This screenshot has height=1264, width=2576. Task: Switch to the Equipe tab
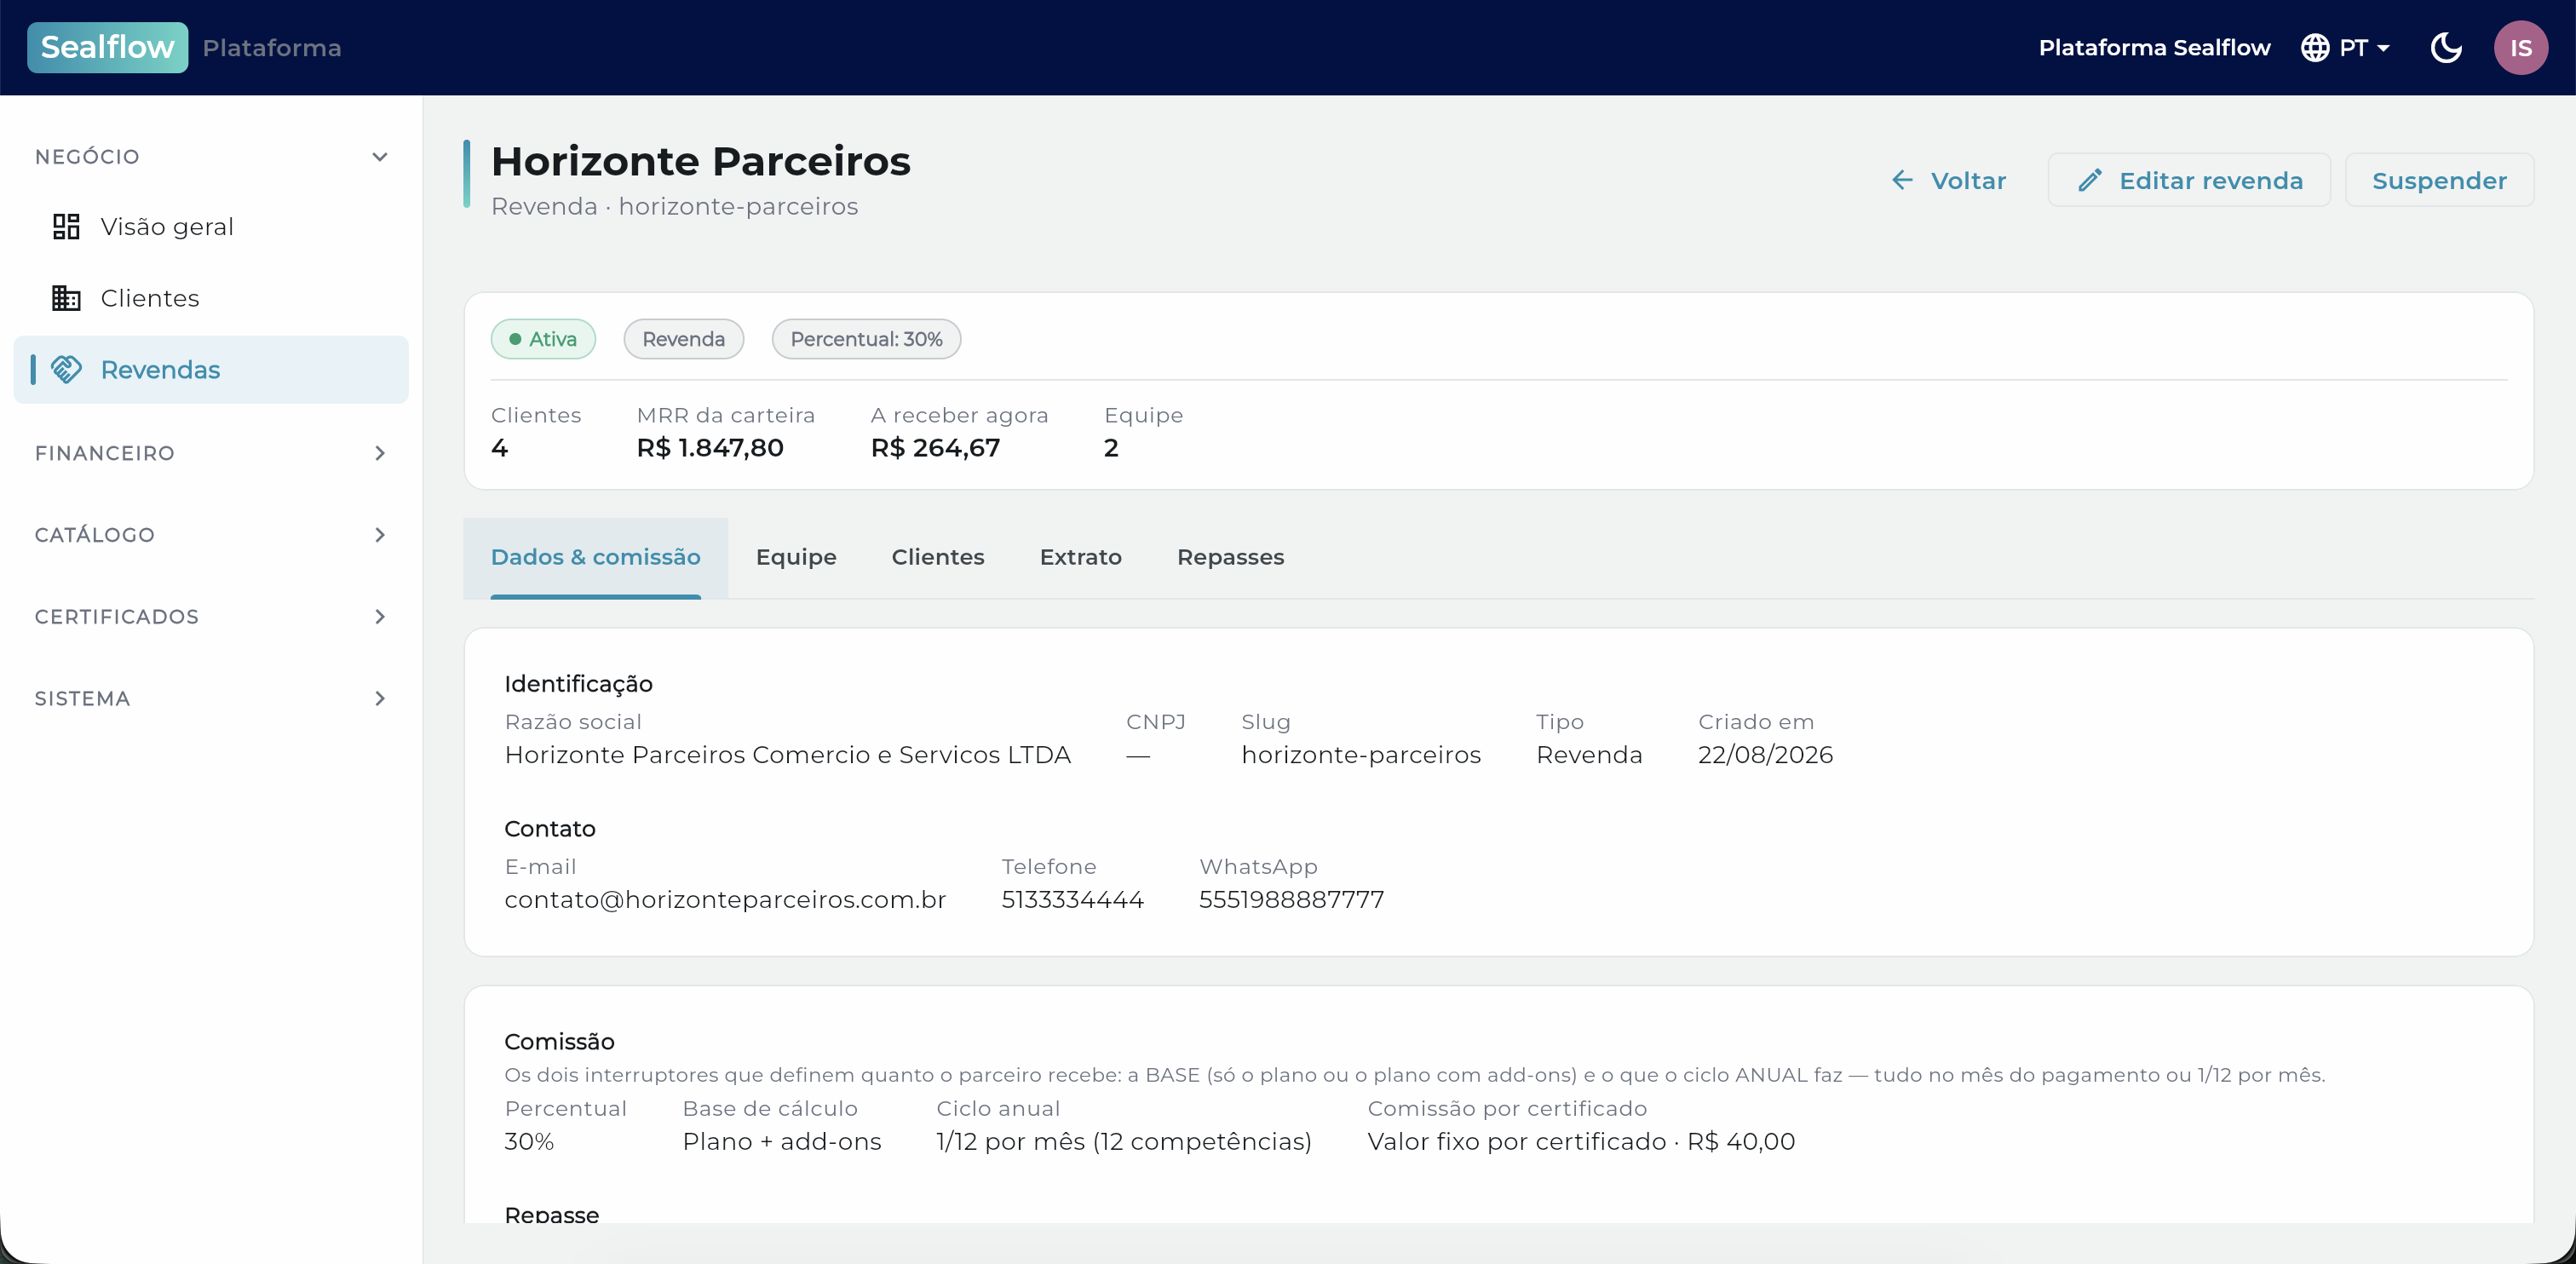(x=796, y=557)
